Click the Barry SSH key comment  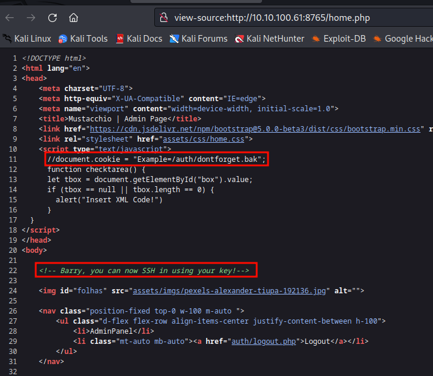(x=144, y=270)
